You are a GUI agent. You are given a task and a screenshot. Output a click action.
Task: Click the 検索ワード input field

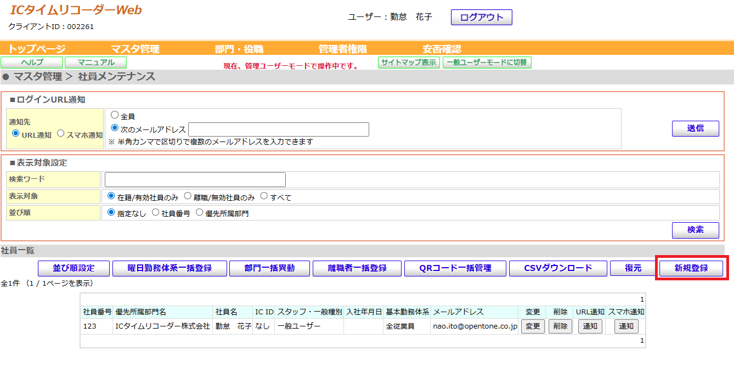tap(195, 179)
